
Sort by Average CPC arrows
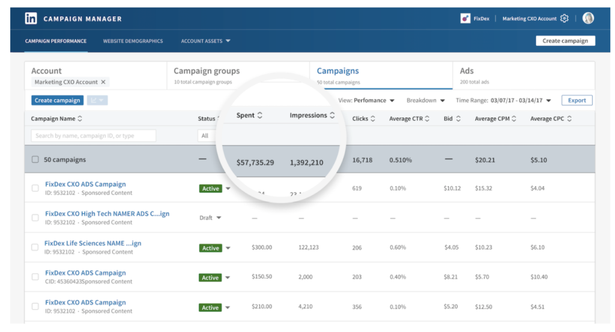569,119
